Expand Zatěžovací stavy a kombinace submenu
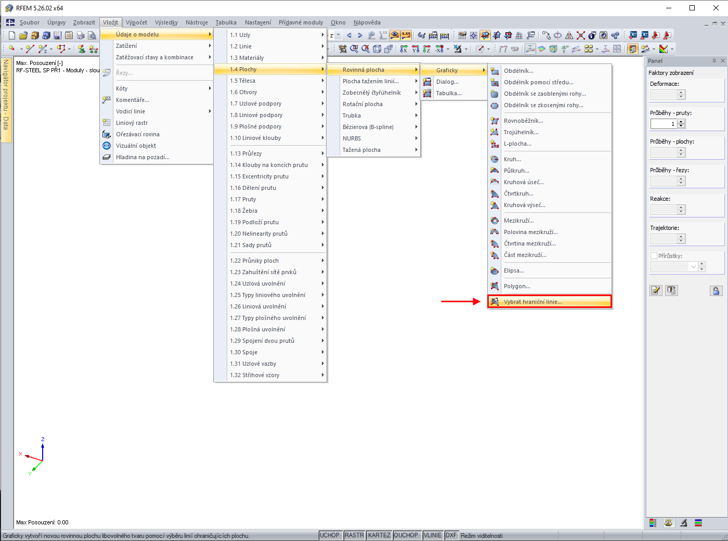The width and height of the screenshot is (728, 541). 157,57
